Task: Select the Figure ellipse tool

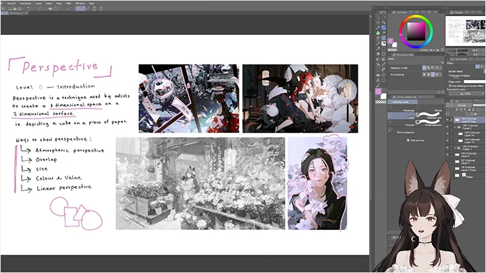Action: coord(378,69)
